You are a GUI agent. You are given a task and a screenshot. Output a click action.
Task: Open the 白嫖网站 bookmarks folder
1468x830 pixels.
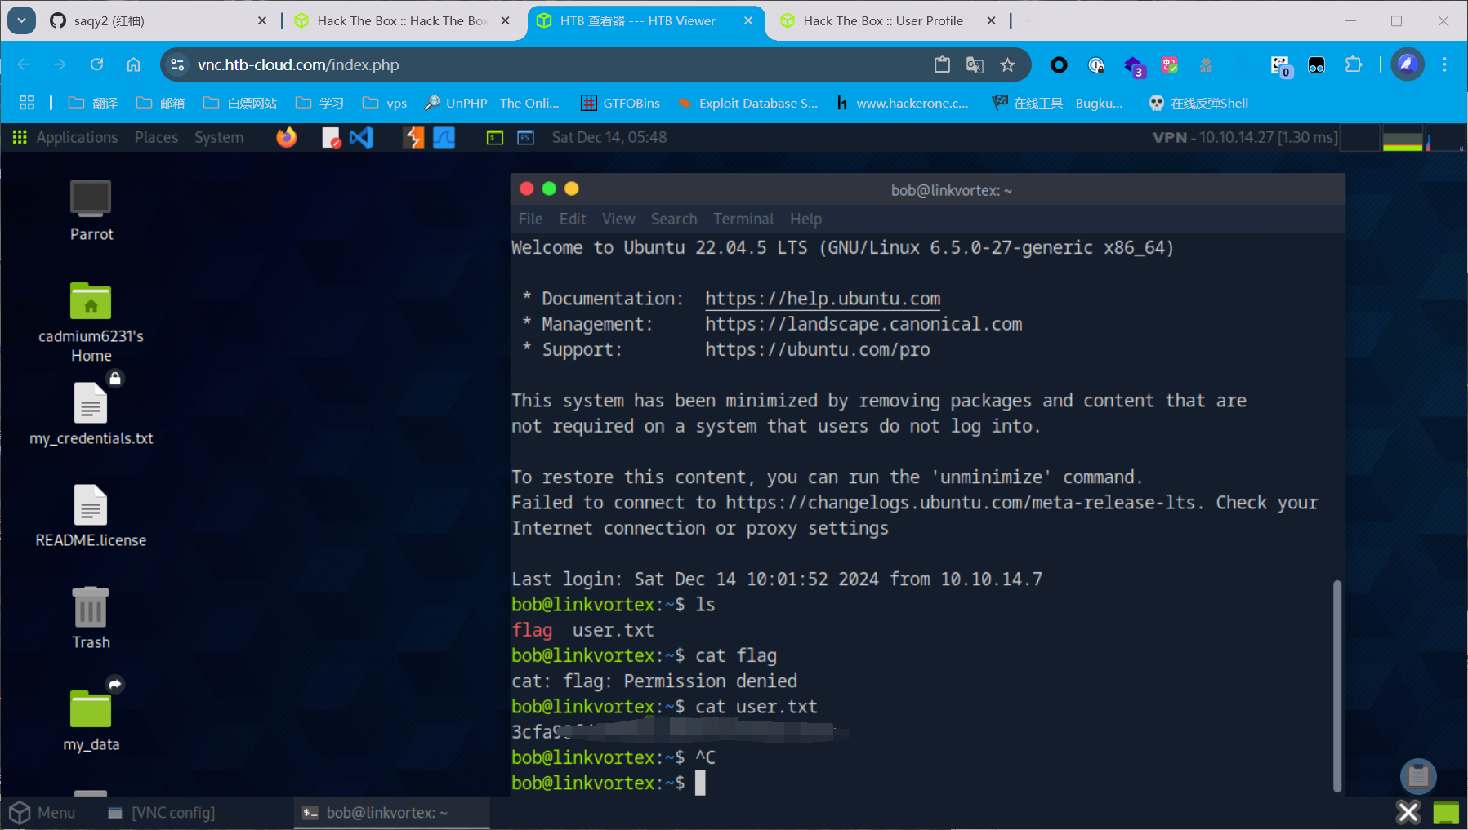coord(239,103)
